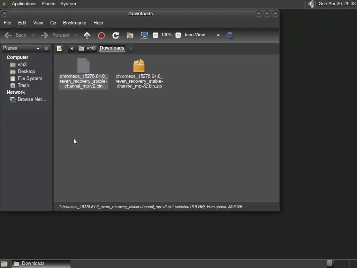Toggle the text-based location bar edit icon
Screen dimensions: 357x268
coord(59,48)
